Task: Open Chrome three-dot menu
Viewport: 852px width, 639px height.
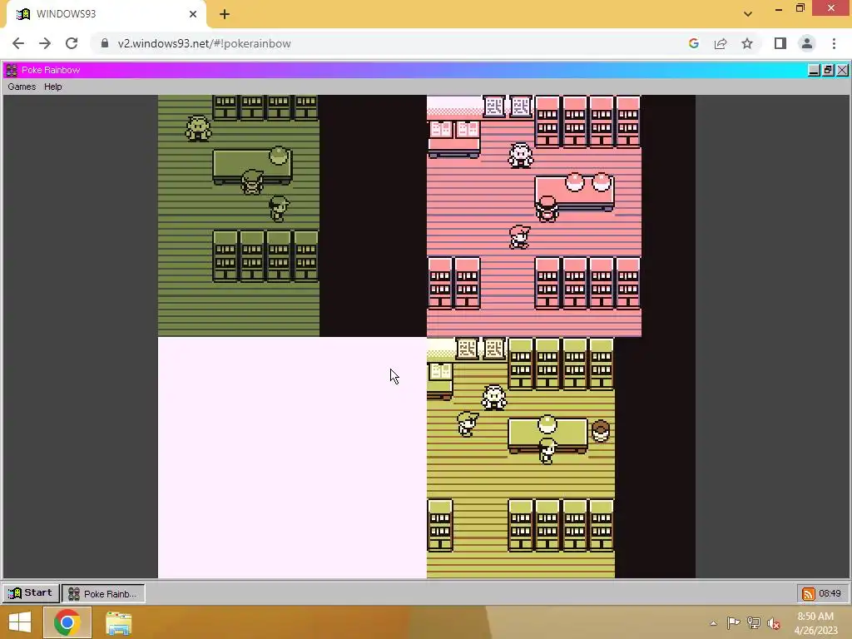Action: (834, 43)
